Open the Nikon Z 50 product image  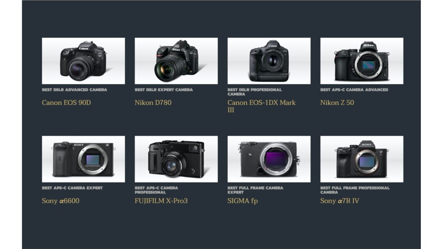[362, 61]
